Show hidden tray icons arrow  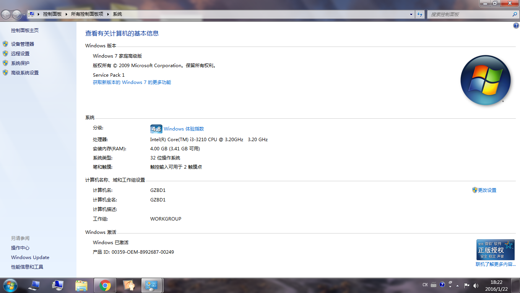coord(457,285)
